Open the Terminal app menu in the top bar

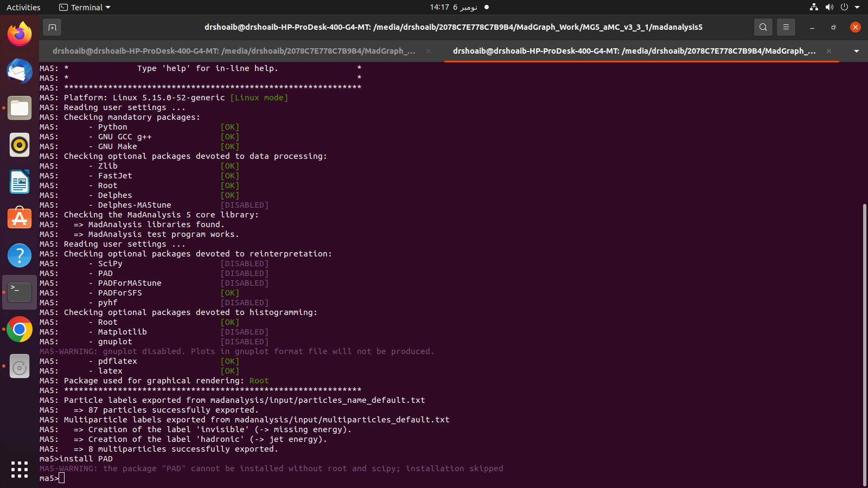click(85, 7)
